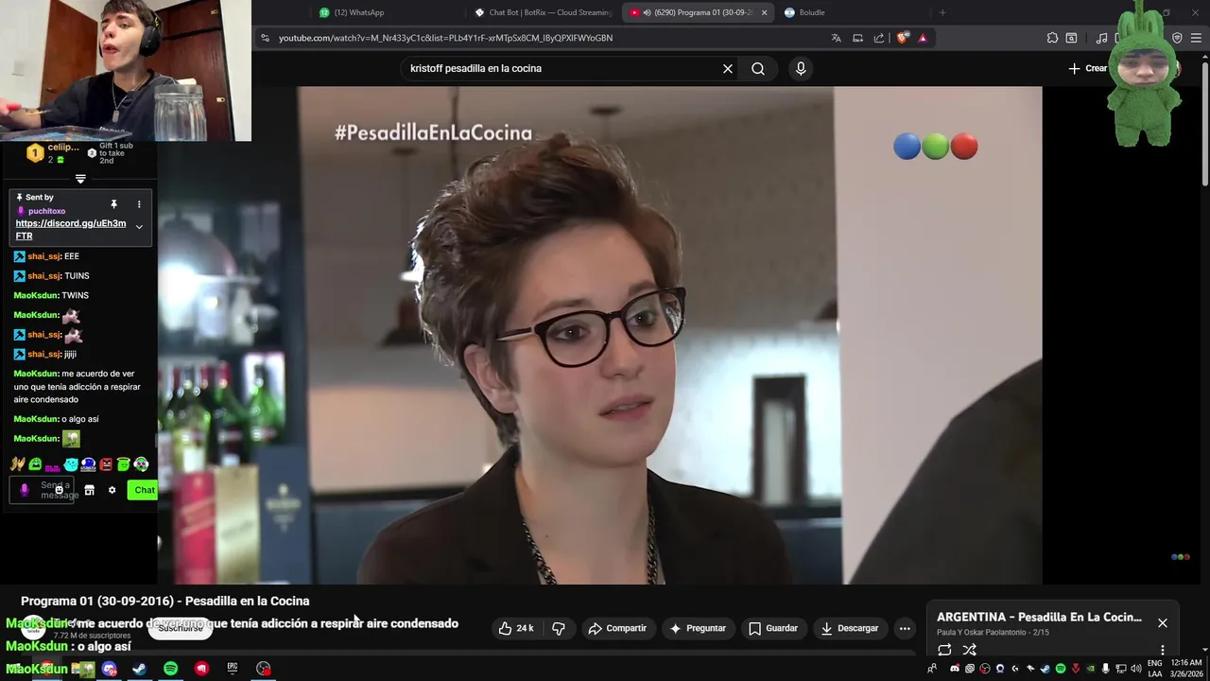The width and height of the screenshot is (1210, 681).
Task: Open chat settings gear icon
Action: [x=112, y=490]
